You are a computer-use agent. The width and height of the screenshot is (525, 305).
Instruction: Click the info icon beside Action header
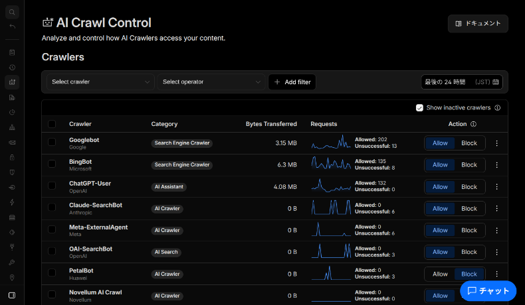coord(473,124)
